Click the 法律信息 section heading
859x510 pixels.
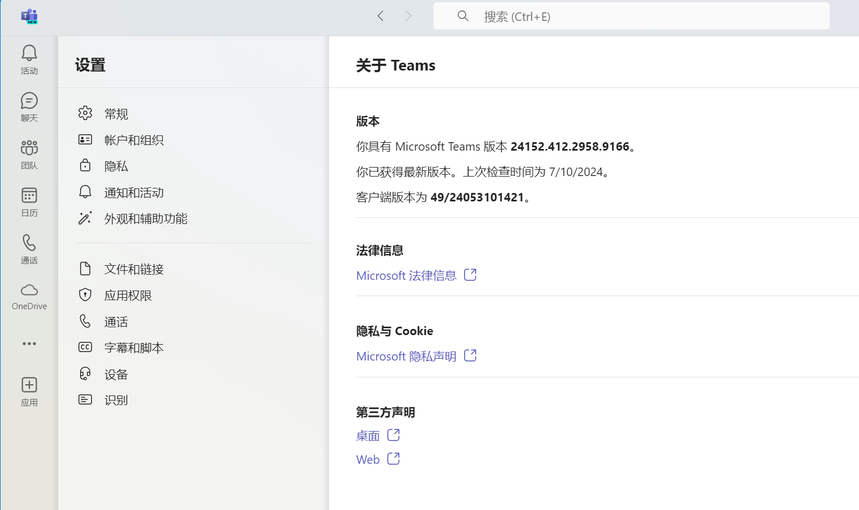click(x=380, y=250)
